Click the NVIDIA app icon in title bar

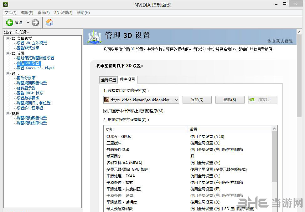(5, 4)
